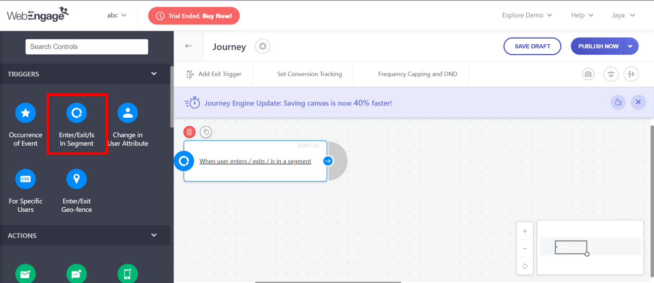The width and height of the screenshot is (654, 283).
Task: Collapse the ACTIONS section
Action: point(154,235)
